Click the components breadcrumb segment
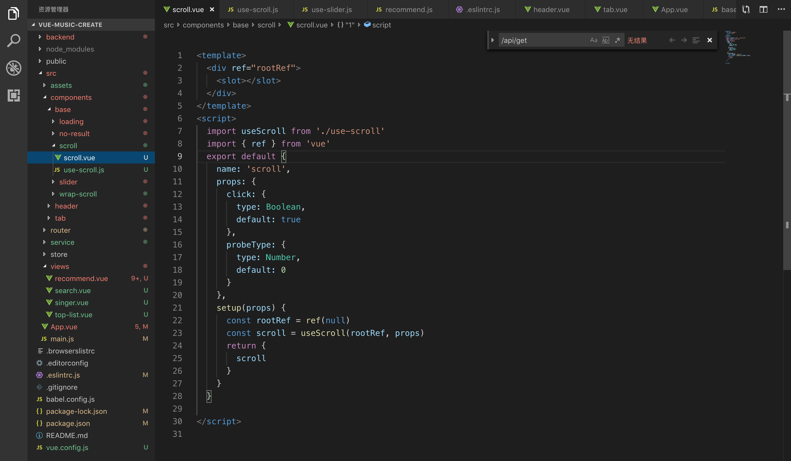 pos(203,25)
